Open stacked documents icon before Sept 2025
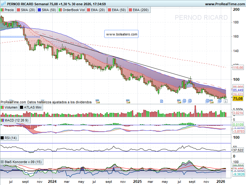This screenshot has height=185, width=246. [x=190, y=101]
